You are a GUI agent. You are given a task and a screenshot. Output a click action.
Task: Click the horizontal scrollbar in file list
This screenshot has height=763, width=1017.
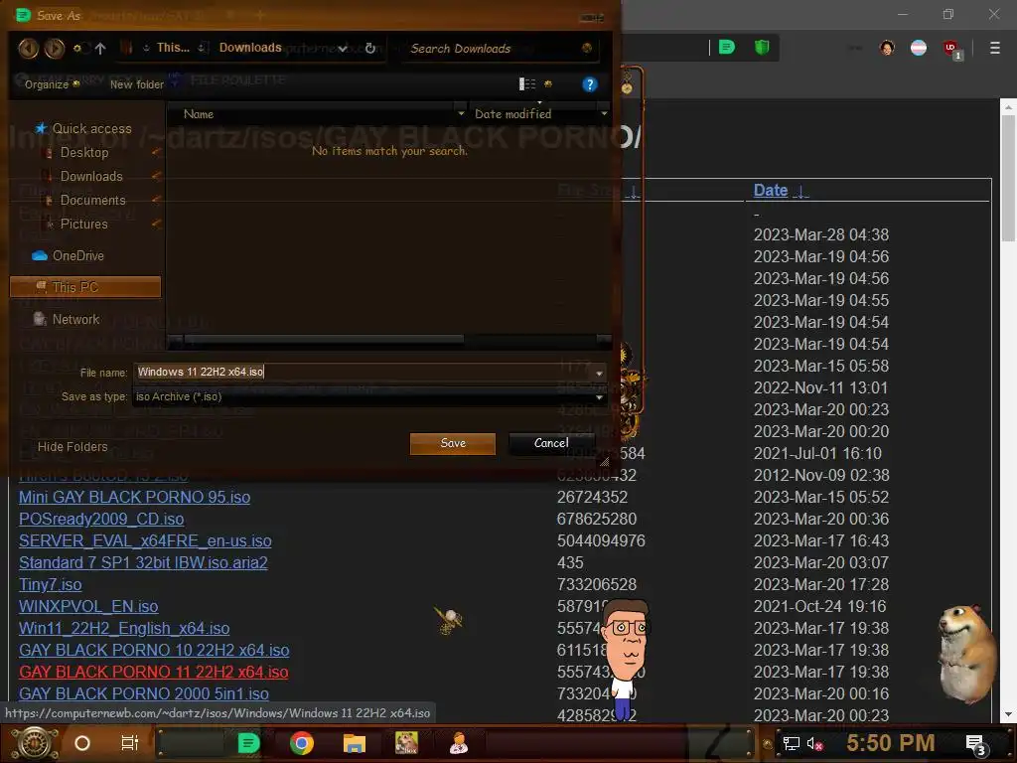tap(325, 339)
